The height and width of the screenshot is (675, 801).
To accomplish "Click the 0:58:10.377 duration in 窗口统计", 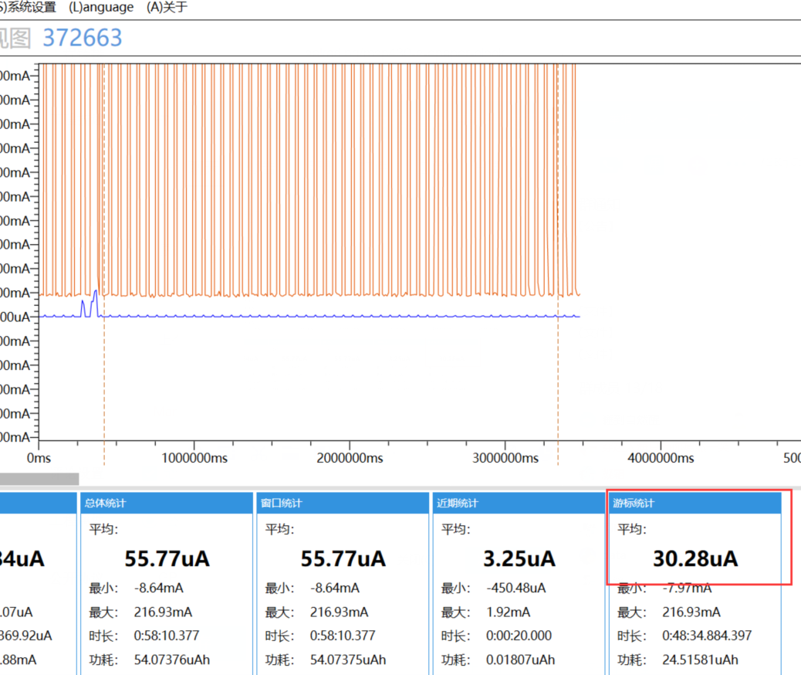I will pos(343,636).
